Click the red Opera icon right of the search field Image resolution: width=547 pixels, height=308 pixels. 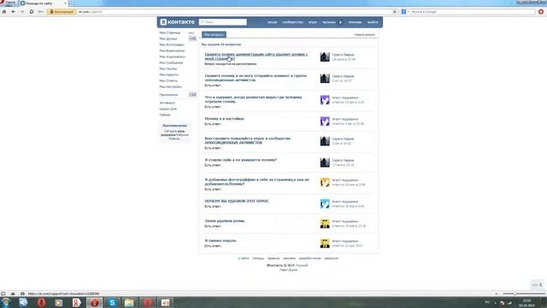point(541,11)
